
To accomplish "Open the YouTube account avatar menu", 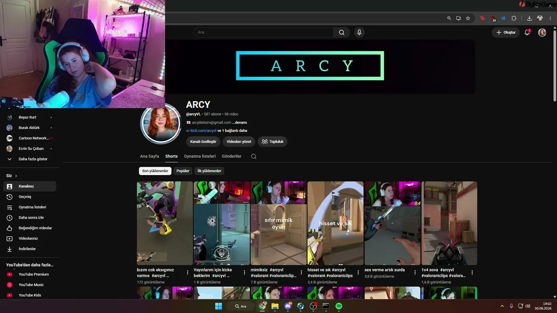I will click(x=542, y=32).
